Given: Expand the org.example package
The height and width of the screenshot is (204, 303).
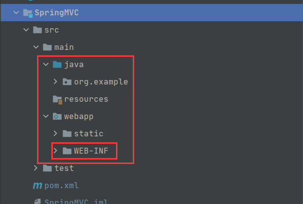Looking at the screenshot, I should tap(55, 82).
